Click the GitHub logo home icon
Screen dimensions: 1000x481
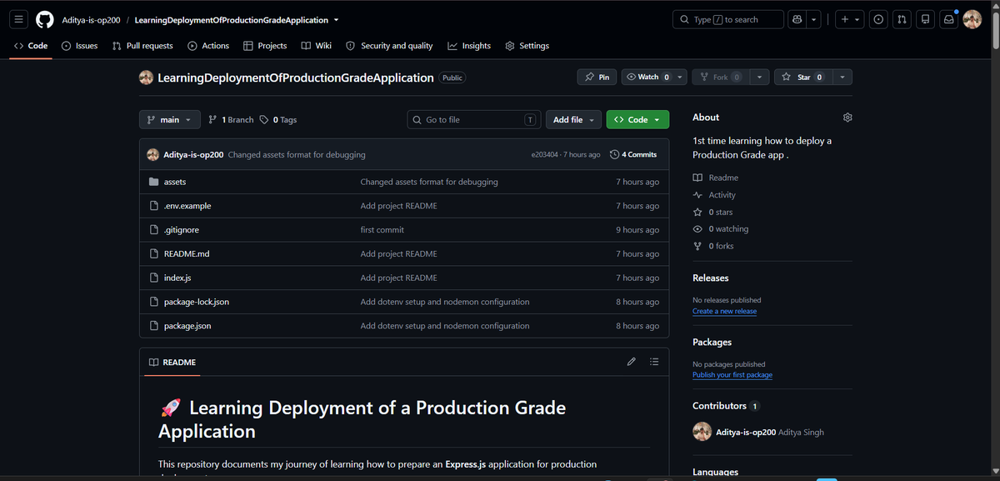(x=45, y=19)
